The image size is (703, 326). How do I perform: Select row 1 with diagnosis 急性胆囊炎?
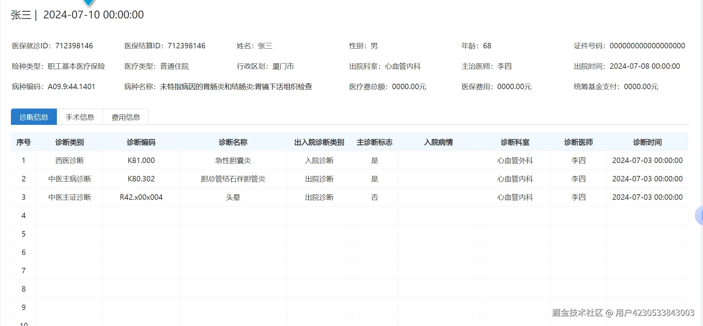point(233,160)
